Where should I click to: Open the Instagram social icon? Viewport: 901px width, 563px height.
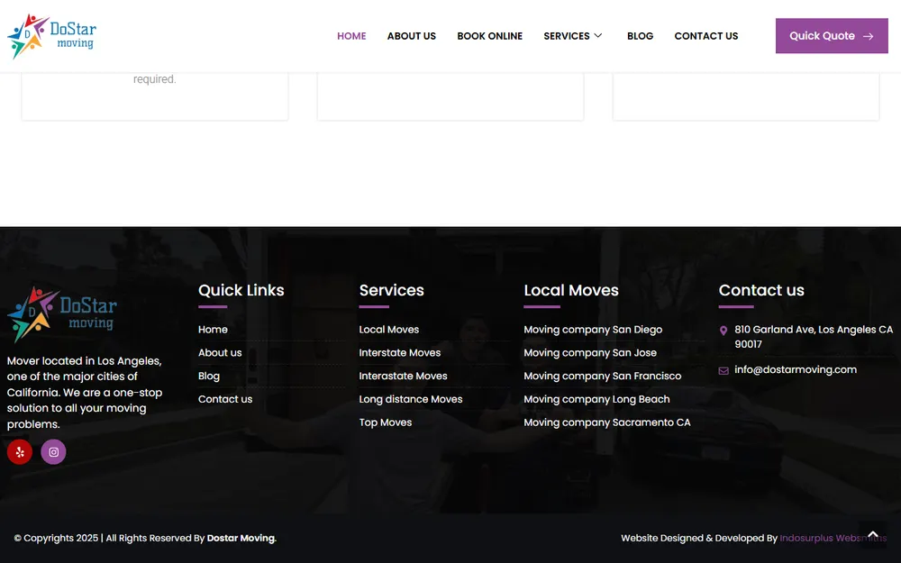(x=53, y=452)
